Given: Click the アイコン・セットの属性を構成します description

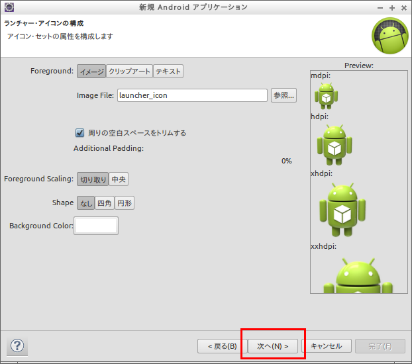Looking at the screenshot, I should 60,36.
